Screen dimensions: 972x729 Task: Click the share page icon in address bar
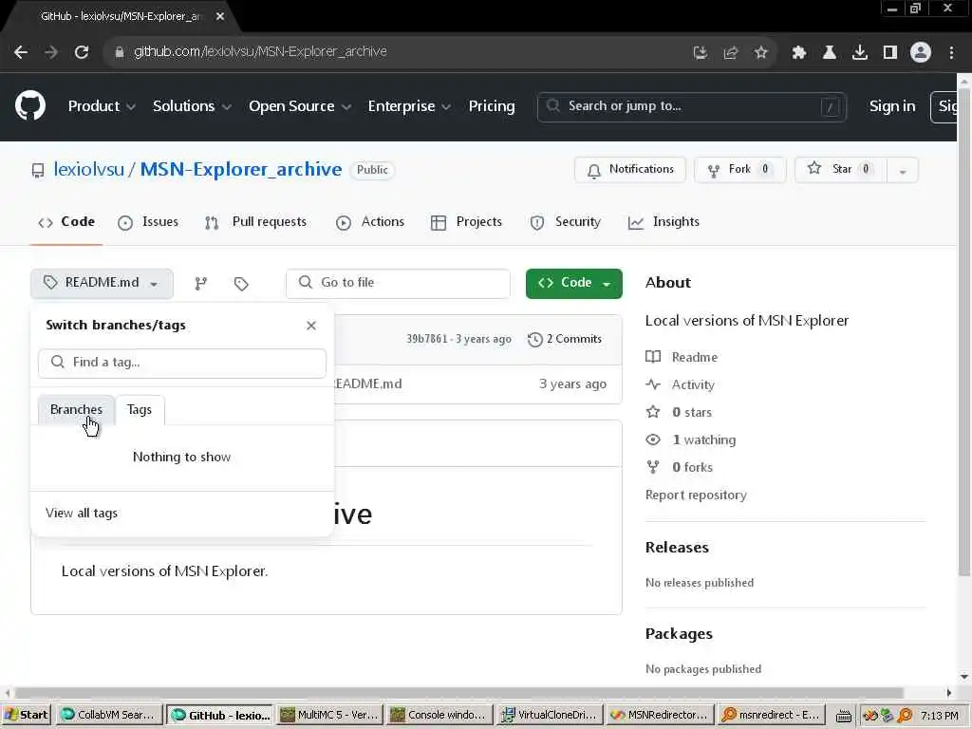(730, 53)
